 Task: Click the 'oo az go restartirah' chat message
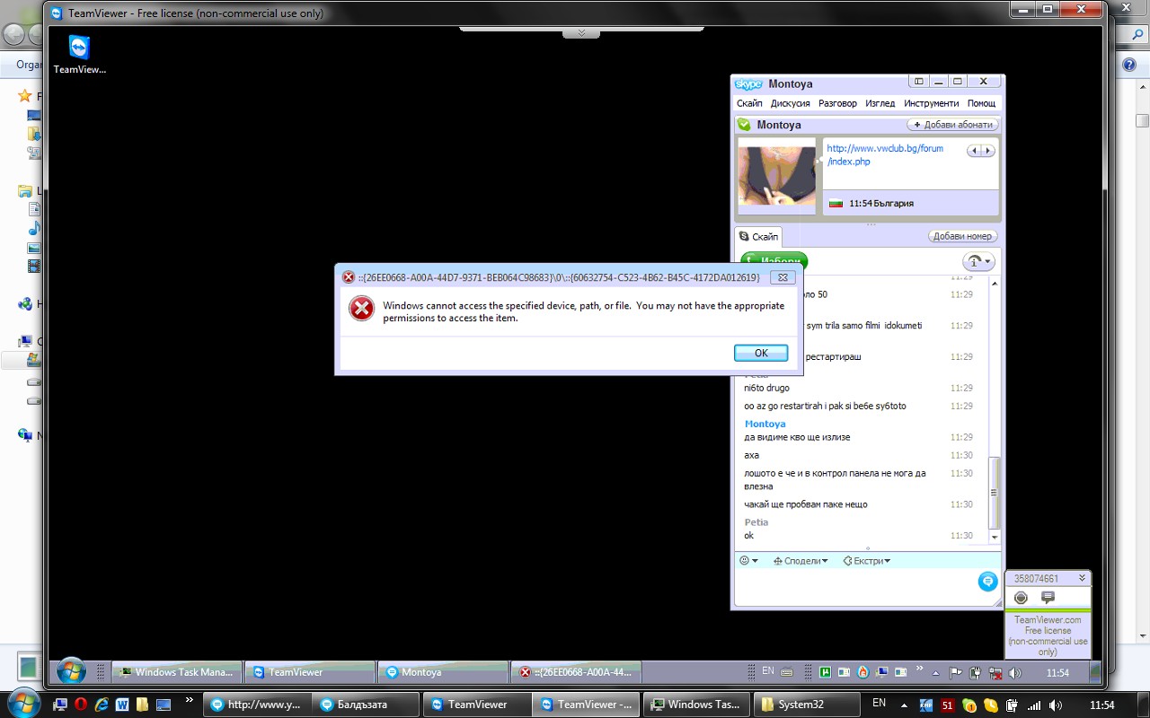pyautogui.click(x=825, y=406)
